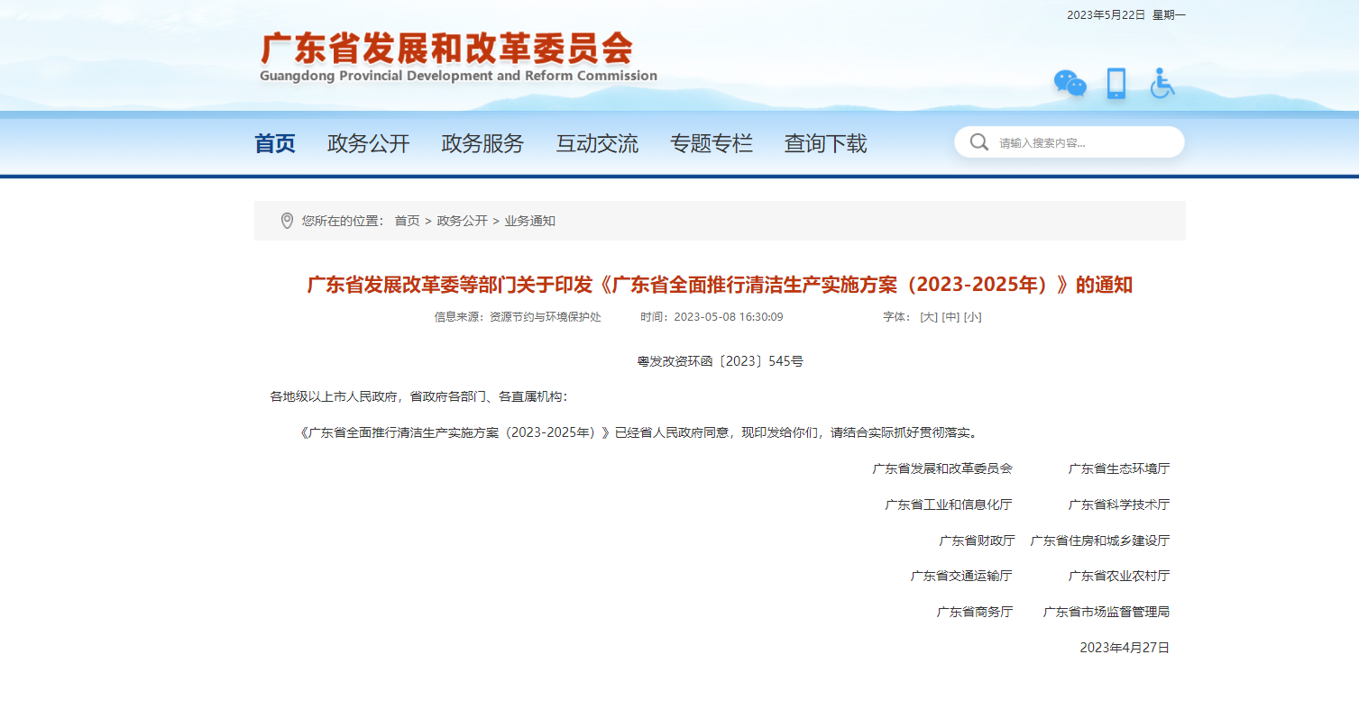Open the 政务公开 menu

point(367,142)
